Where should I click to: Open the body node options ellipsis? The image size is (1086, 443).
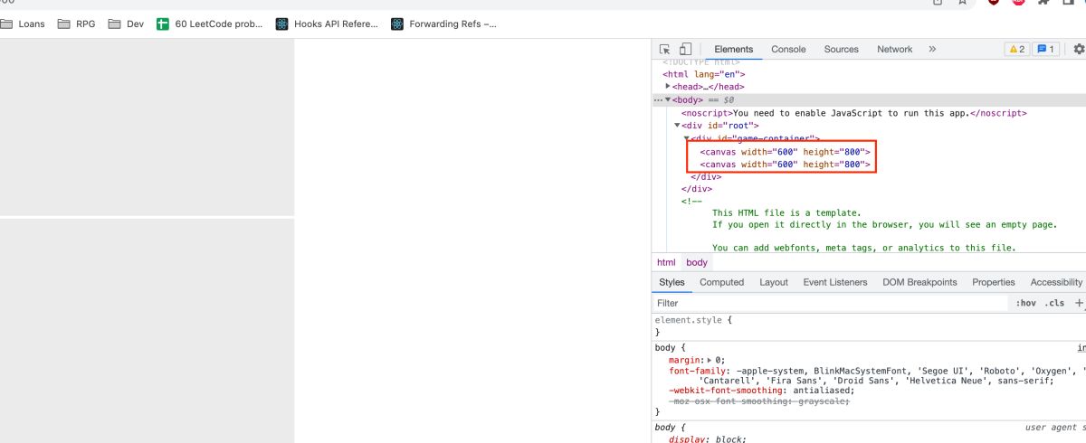point(658,99)
